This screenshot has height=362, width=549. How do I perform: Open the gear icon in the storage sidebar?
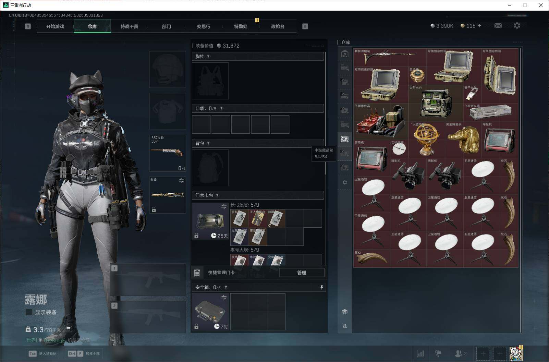[345, 182]
